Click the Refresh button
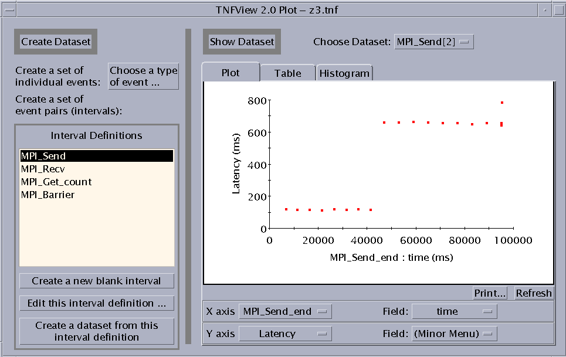 [x=534, y=293]
